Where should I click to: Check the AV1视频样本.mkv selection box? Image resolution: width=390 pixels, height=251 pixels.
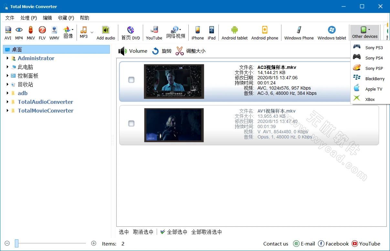(x=131, y=123)
